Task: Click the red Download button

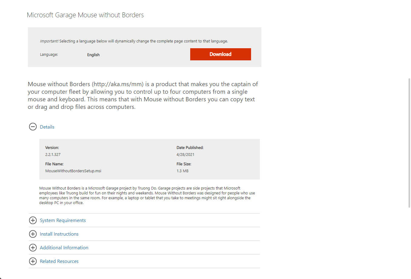Action: 220,54
